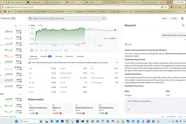Viewport: 186px width, 124px height.
Task: Switch to the Google Keep browser tab
Action: click(x=153, y=2)
